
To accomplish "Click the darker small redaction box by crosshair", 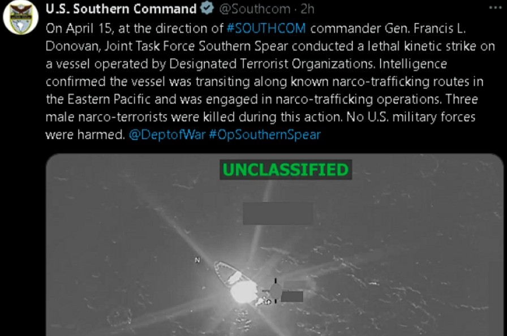I will 292,296.
